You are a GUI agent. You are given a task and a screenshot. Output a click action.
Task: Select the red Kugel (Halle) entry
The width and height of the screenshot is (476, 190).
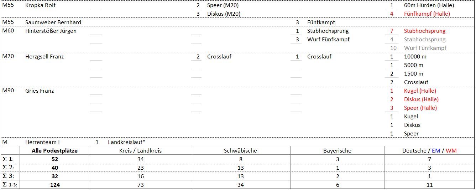click(x=420, y=91)
